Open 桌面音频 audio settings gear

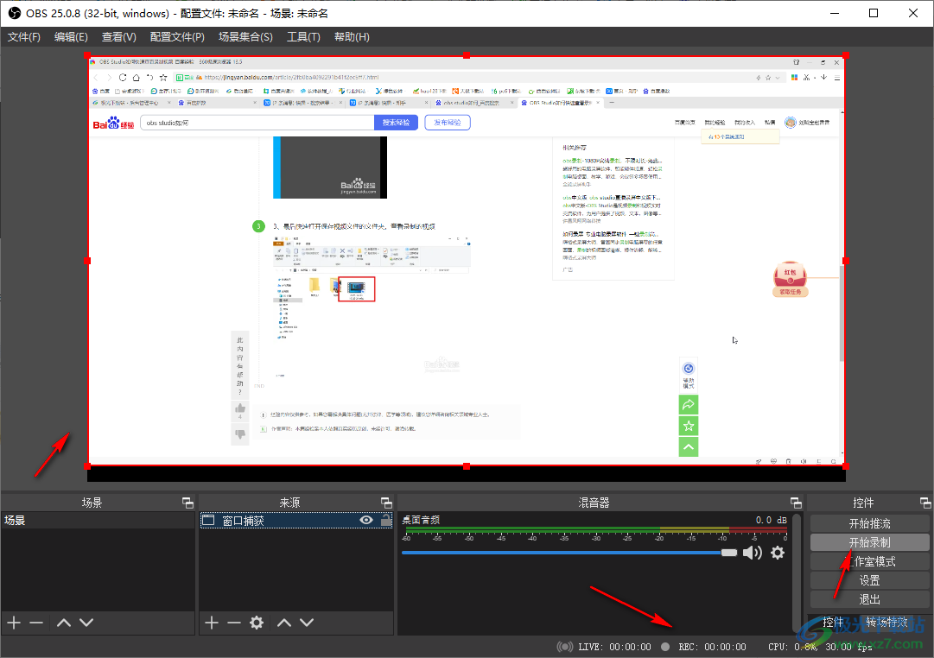pos(778,553)
